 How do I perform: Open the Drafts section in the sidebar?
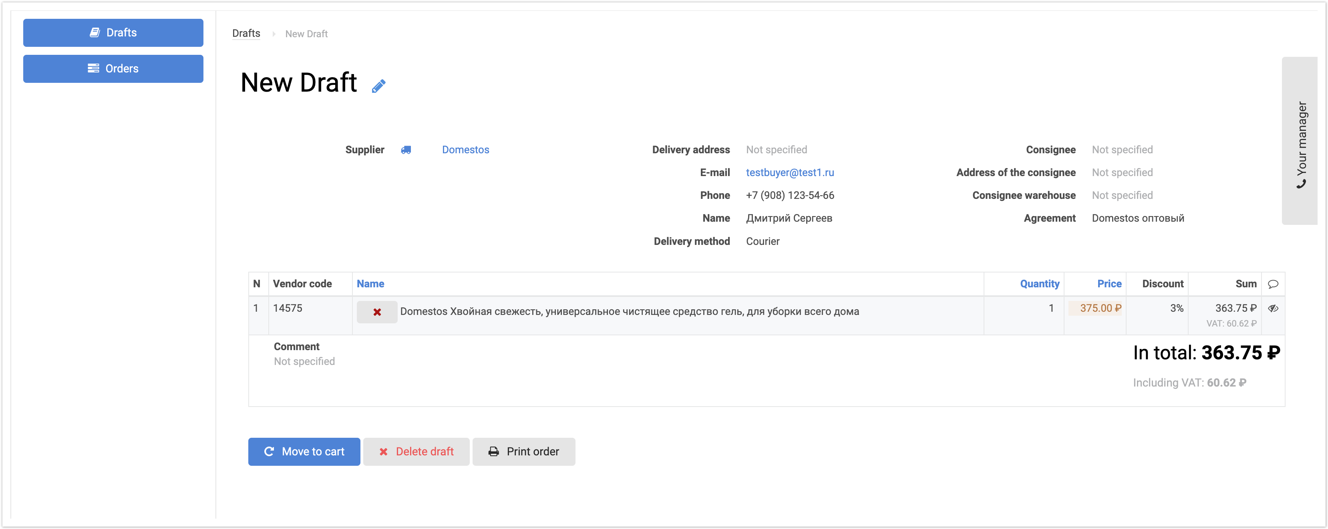click(x=113, y=33)
